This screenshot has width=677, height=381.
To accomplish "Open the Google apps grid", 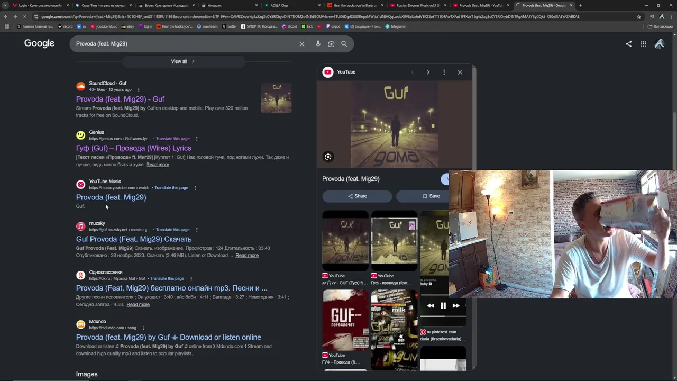I will [643, 44].
